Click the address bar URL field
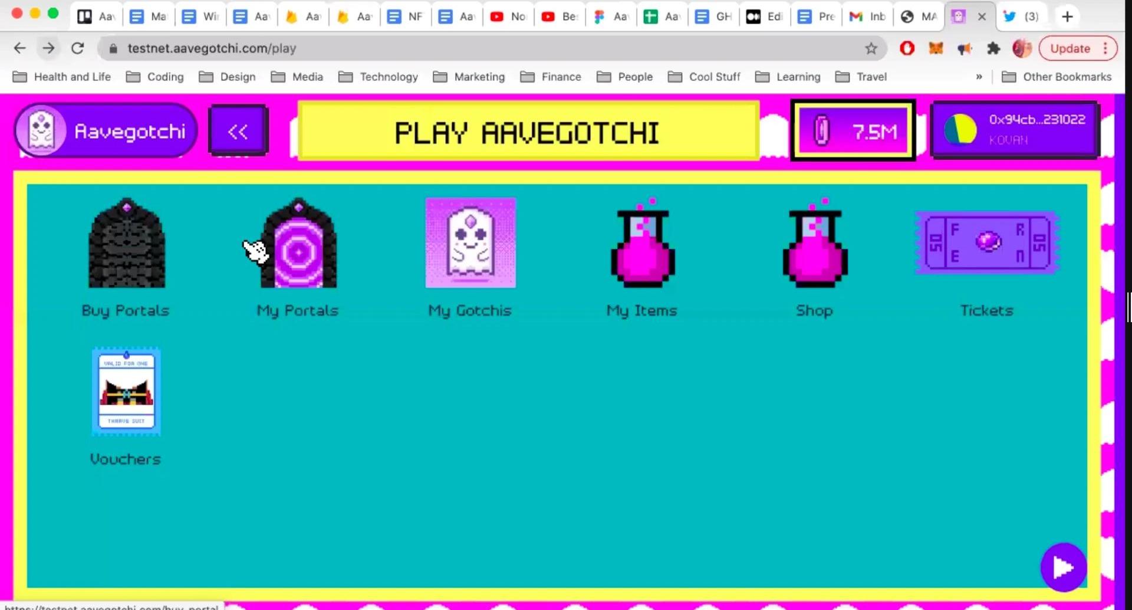Viewport: 1132px width, 610px height. point(472,48)
